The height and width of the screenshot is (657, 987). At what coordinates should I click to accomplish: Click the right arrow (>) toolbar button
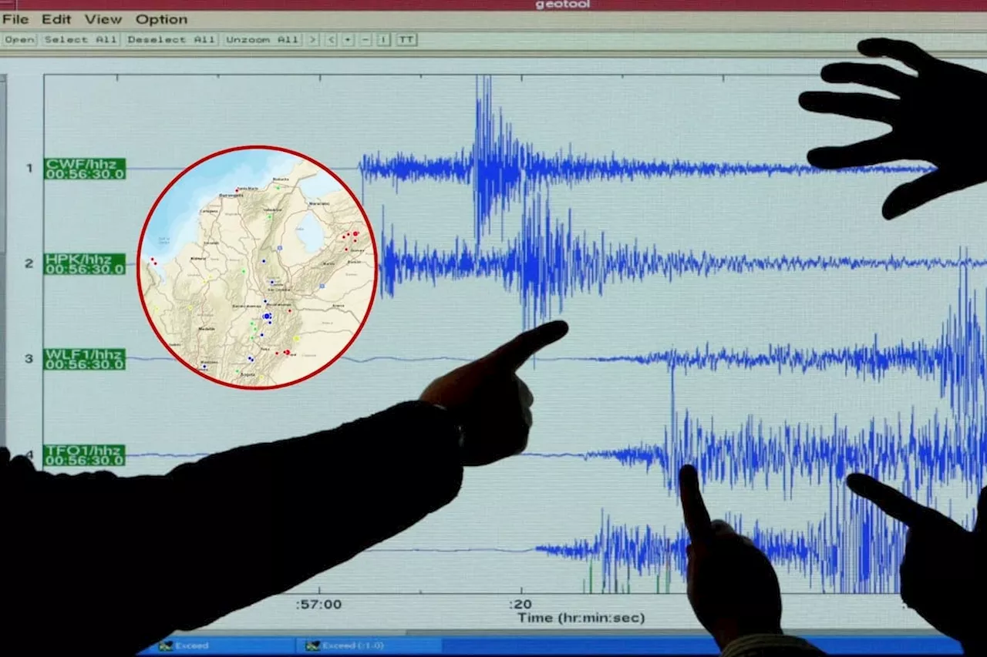[312, 39]
